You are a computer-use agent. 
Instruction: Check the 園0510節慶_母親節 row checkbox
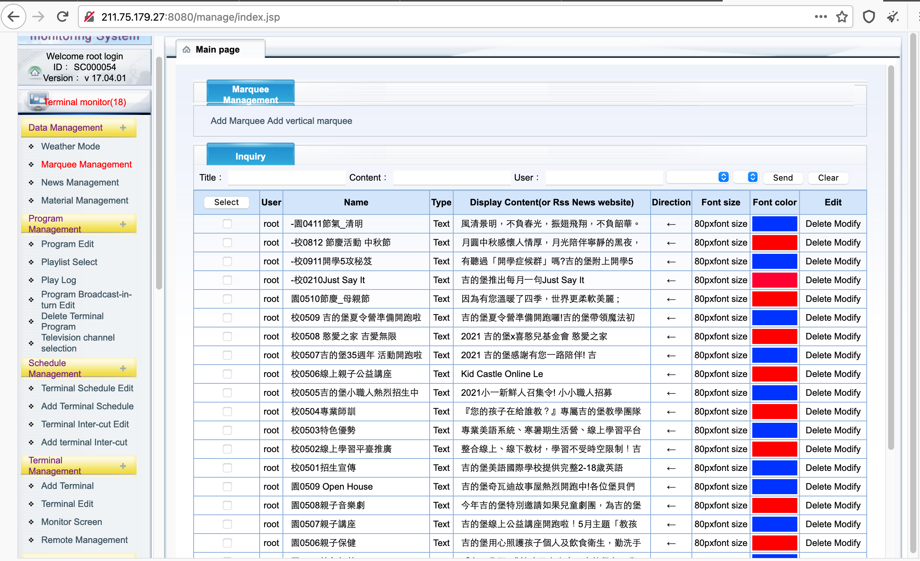click(227, 299)
